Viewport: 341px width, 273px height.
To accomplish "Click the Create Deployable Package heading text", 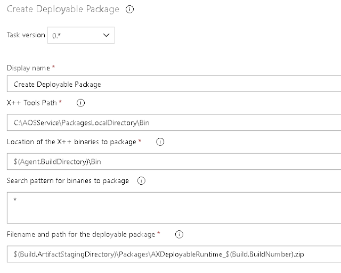I will click(x=63, y=10).
